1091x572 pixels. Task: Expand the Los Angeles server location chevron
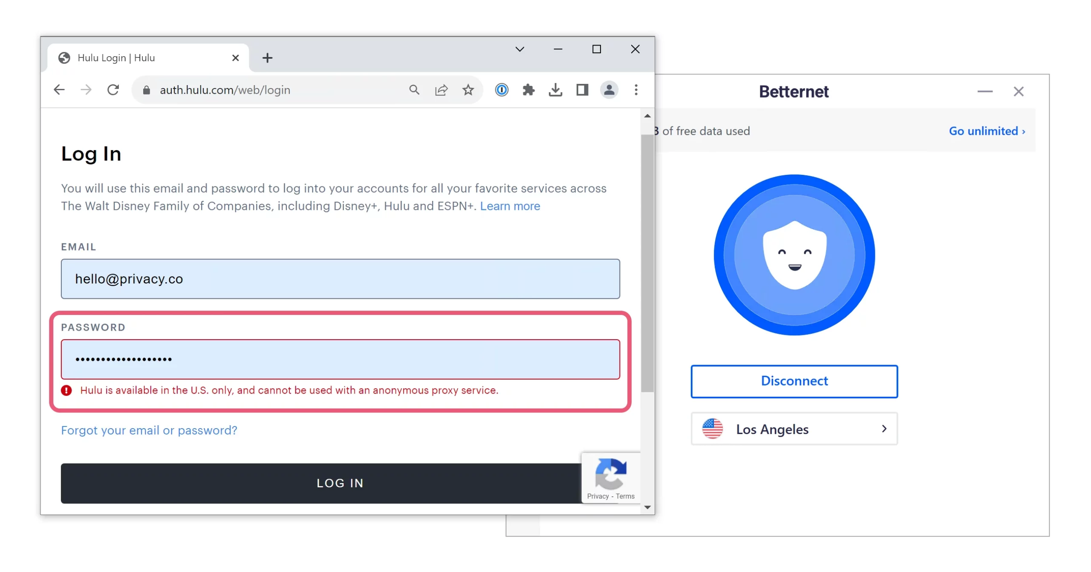(883, 429)
